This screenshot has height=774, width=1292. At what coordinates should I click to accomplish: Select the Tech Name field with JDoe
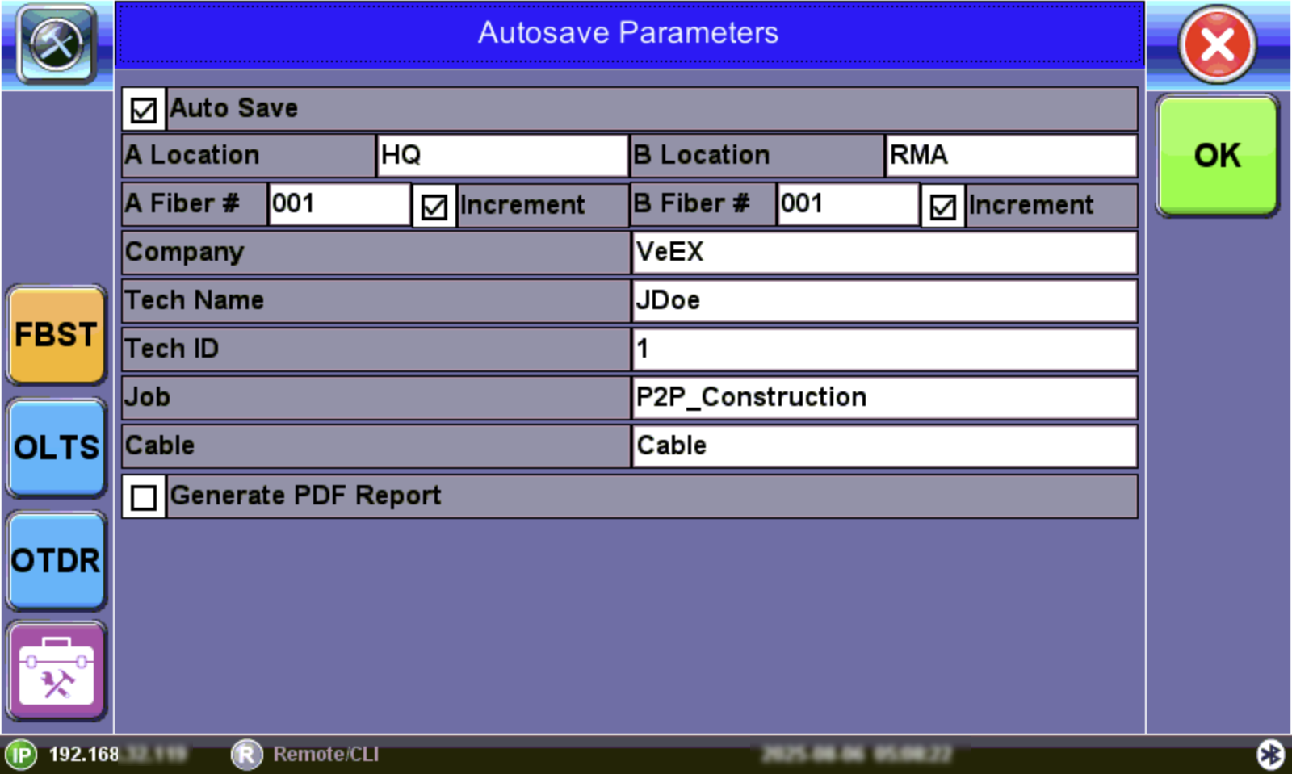tap(883, 300)
